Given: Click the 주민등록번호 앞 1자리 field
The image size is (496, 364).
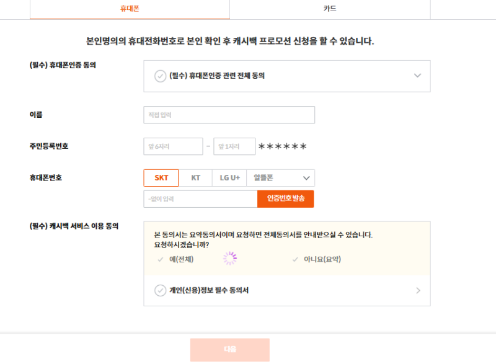Looking at the screenshot, I should [234, 146].
